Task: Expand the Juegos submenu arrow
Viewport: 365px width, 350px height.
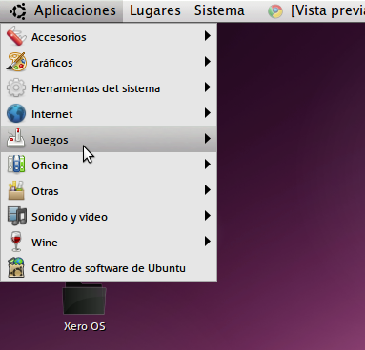Action: tap(208, 139)
